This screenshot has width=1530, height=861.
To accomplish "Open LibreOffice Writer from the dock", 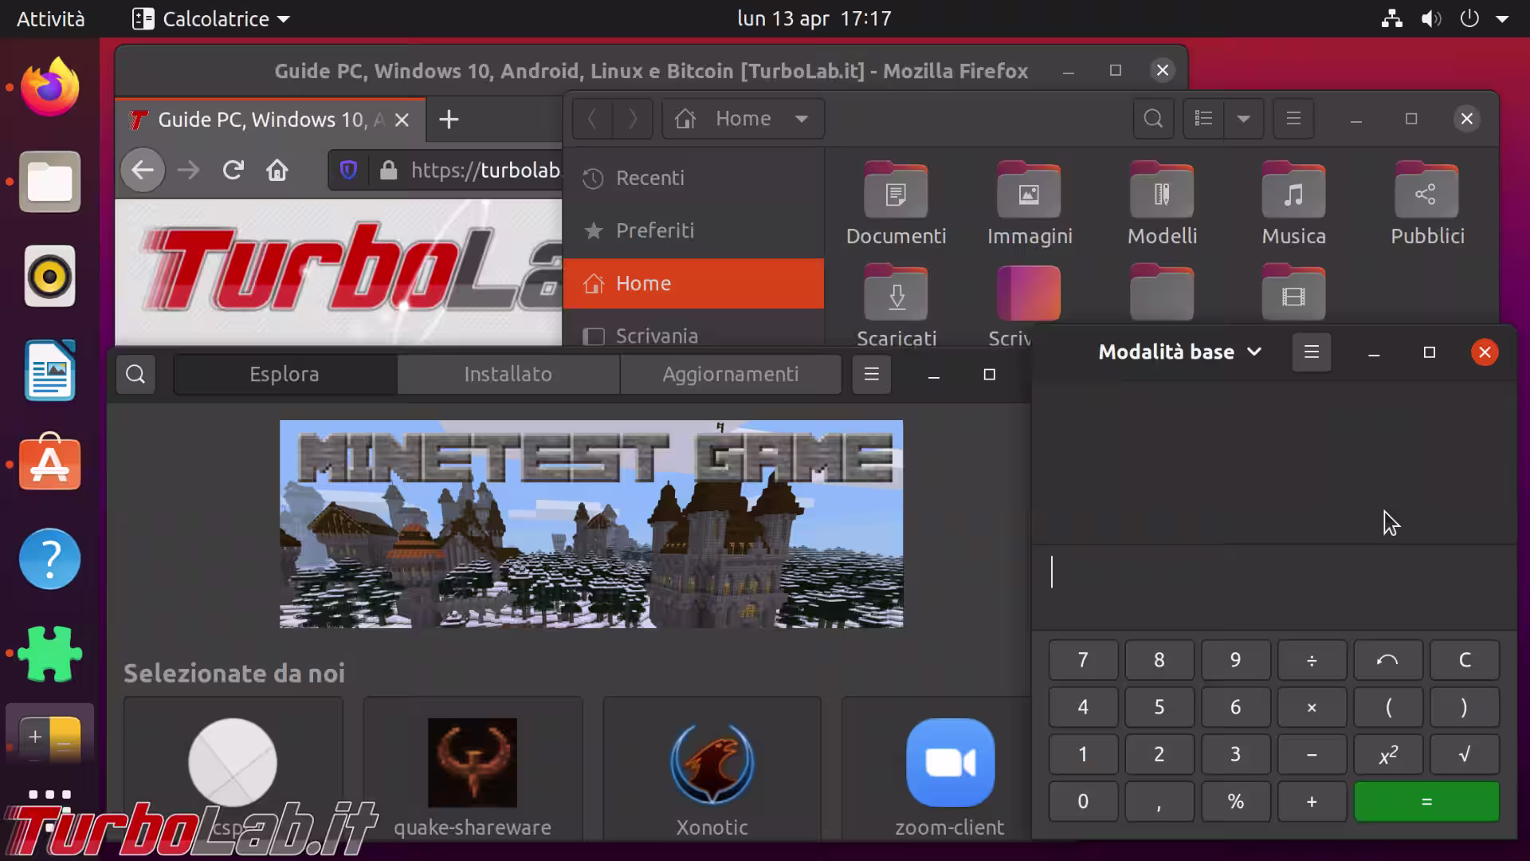I will pos(50,371).
